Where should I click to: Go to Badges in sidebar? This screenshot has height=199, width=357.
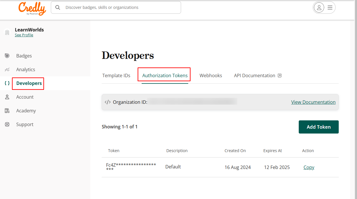[x=24, y=56]
